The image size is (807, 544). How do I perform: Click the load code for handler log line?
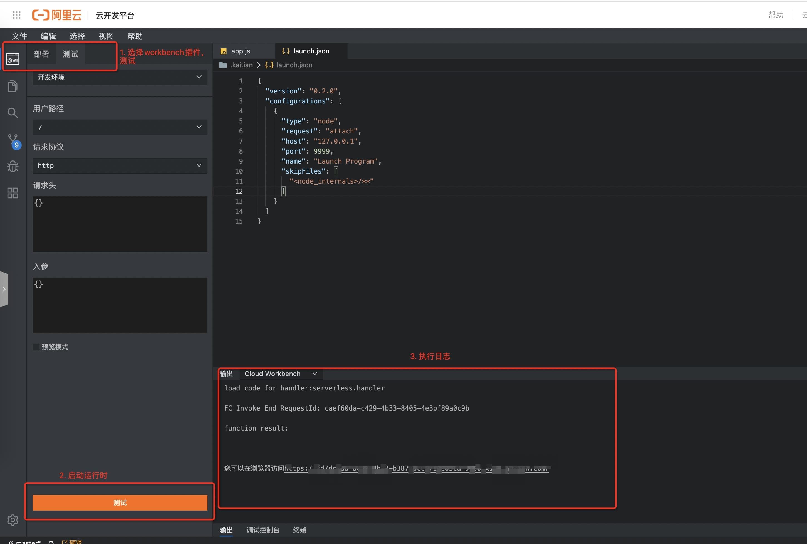click(305, 388)
